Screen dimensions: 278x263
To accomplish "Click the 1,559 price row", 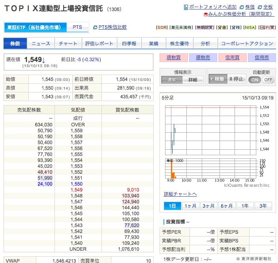I will click(79, 131).
